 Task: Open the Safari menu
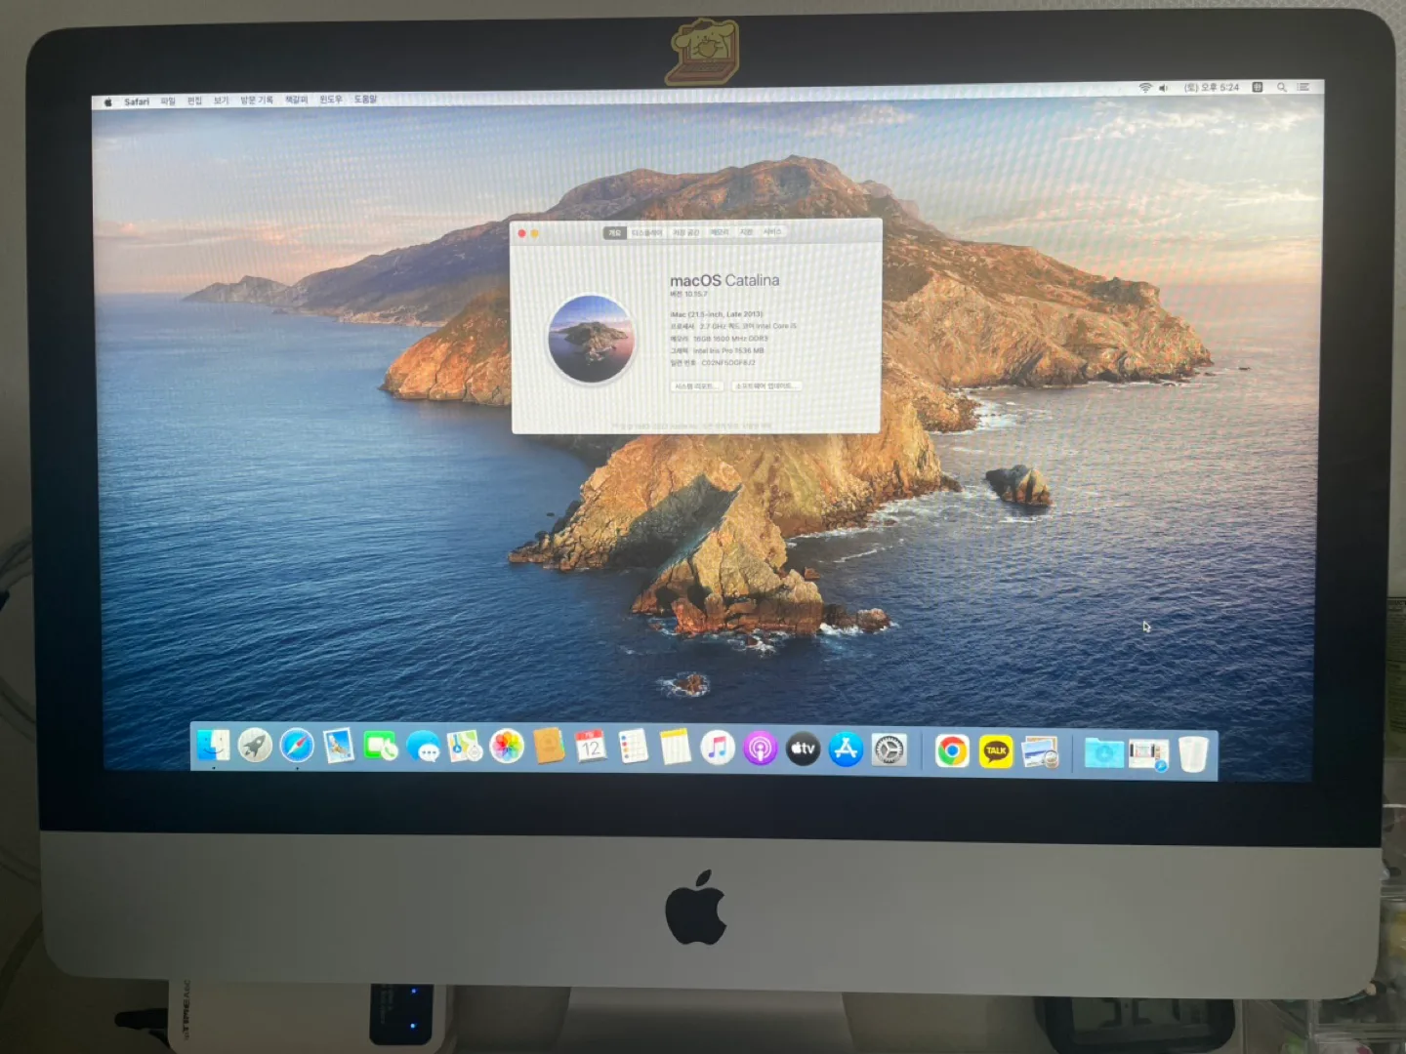137,101
